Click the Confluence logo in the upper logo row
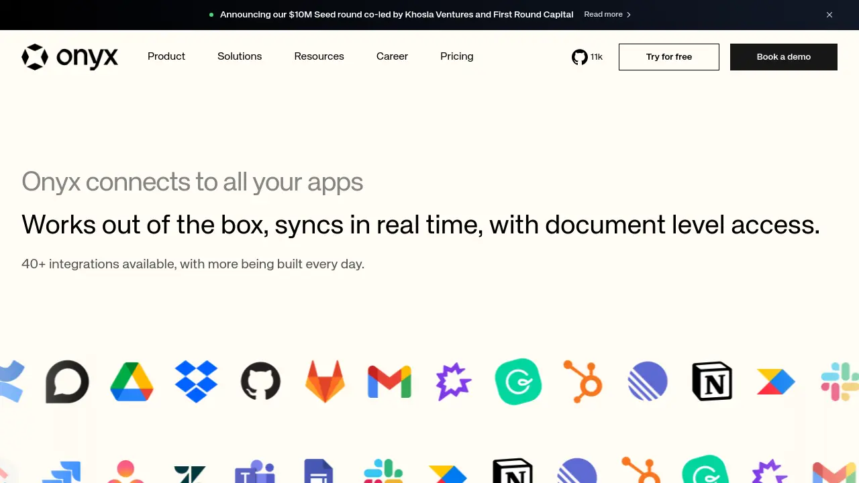The height and width of the screenshot is (483, 859). (11, 382)
